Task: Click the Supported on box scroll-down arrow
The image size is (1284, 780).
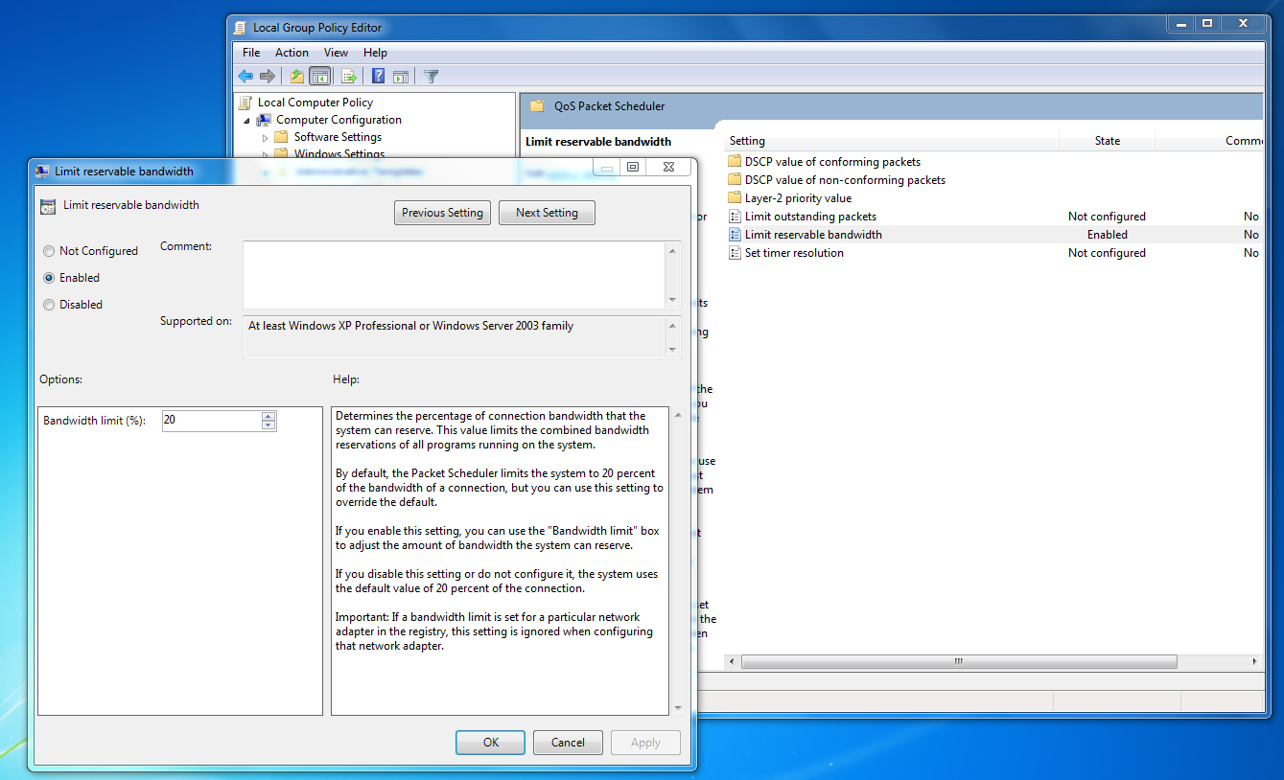Action: [673, 350]
